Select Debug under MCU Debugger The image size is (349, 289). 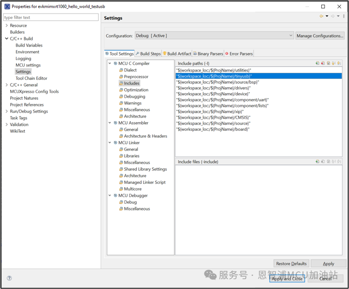pyautogui.click(x=130, y=202)
